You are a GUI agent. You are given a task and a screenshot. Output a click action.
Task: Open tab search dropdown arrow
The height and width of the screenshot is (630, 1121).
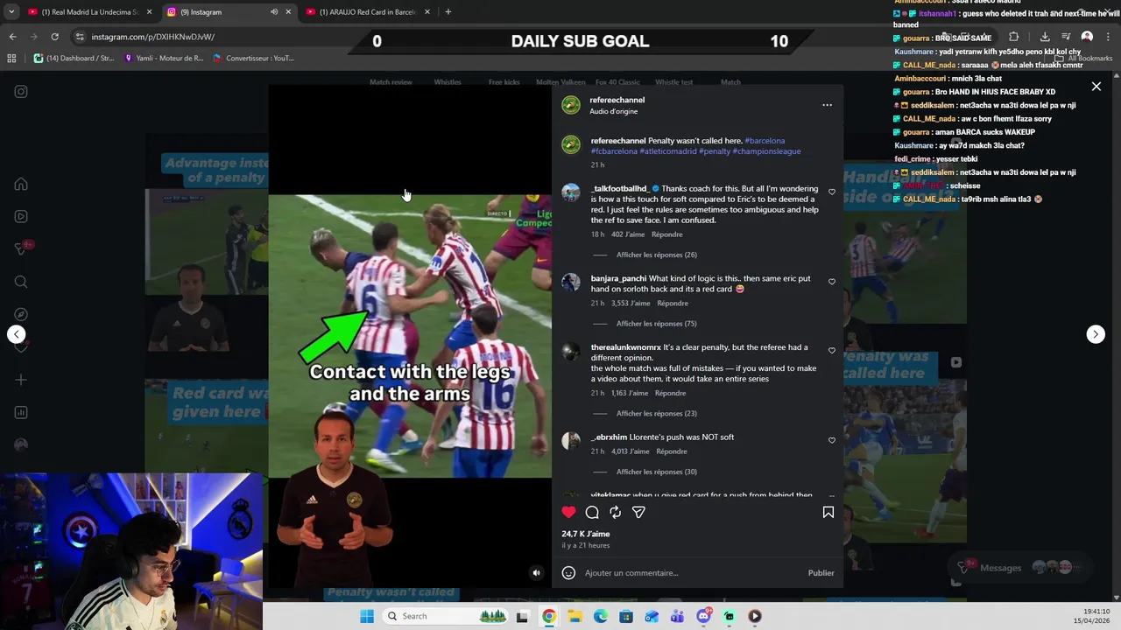[10, 12]
